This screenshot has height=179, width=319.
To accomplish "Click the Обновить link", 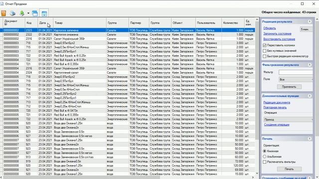I will coord(270,28).
